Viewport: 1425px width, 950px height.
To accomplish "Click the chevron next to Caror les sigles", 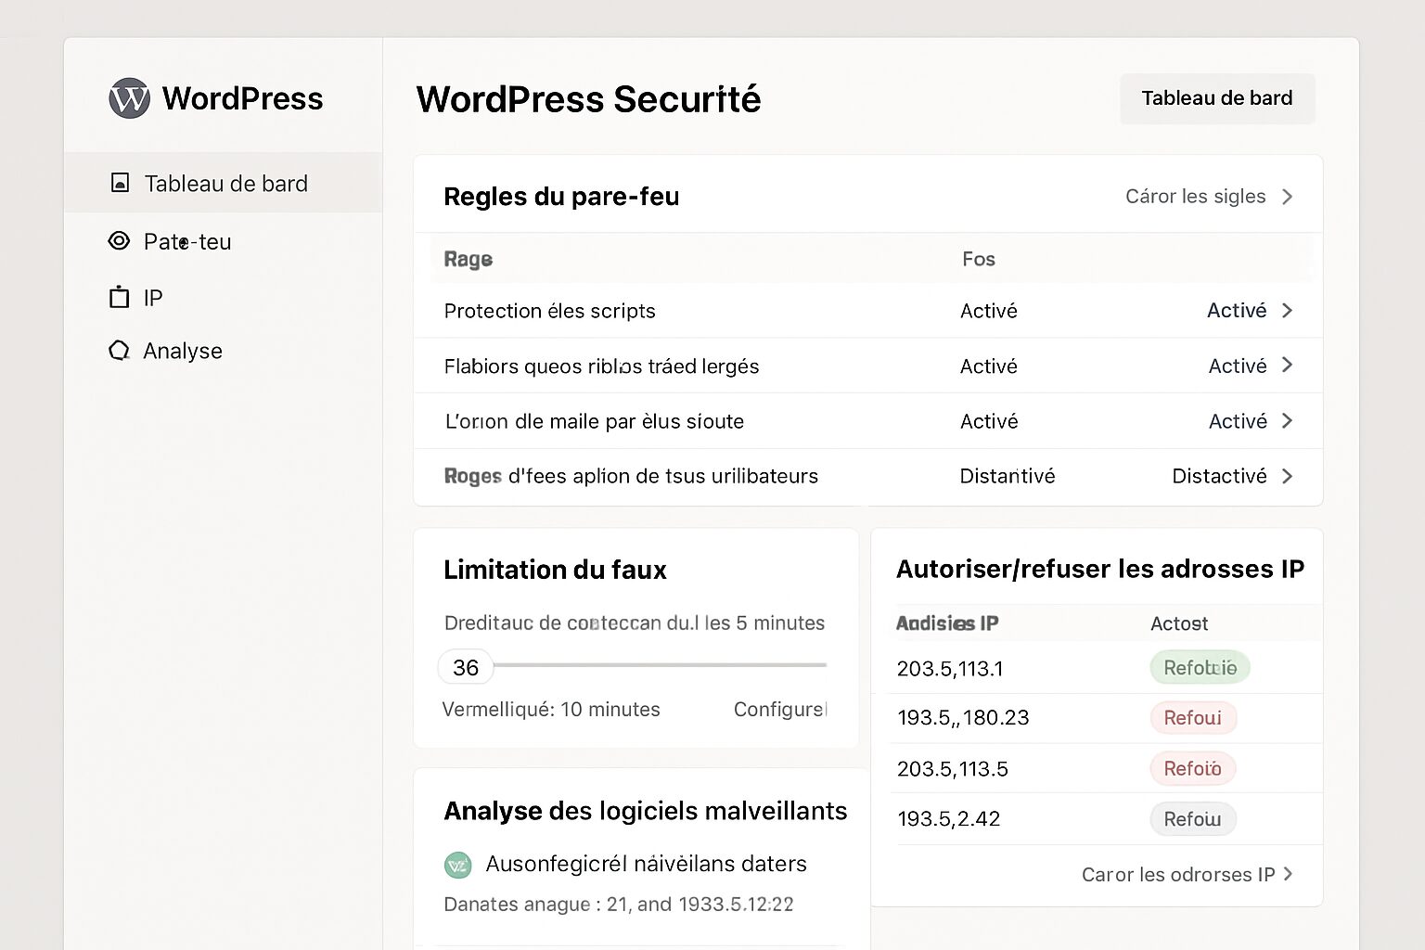I will point(1288,196).
